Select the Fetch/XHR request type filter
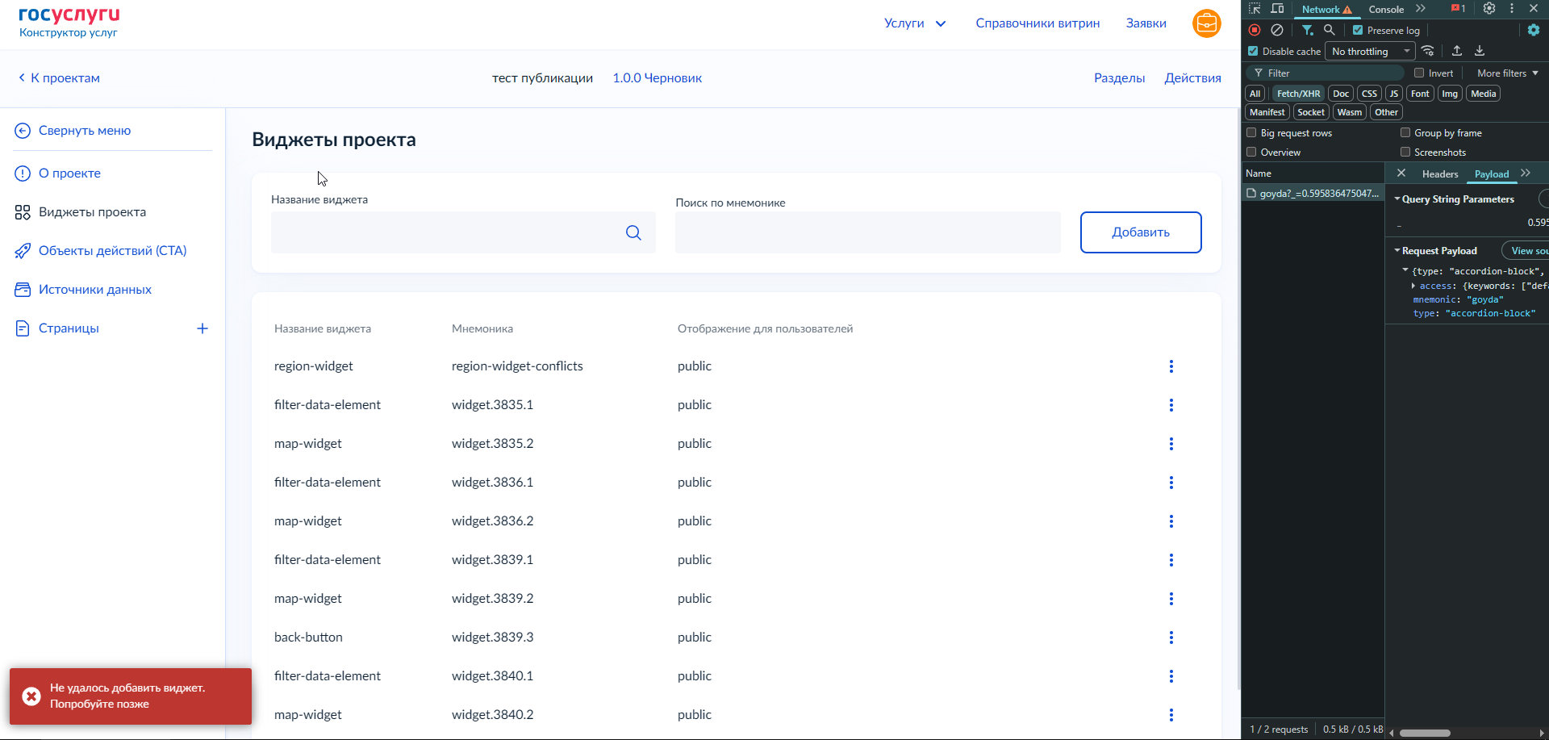This screenshot has height=740, width=1549. pos(1299,94)
